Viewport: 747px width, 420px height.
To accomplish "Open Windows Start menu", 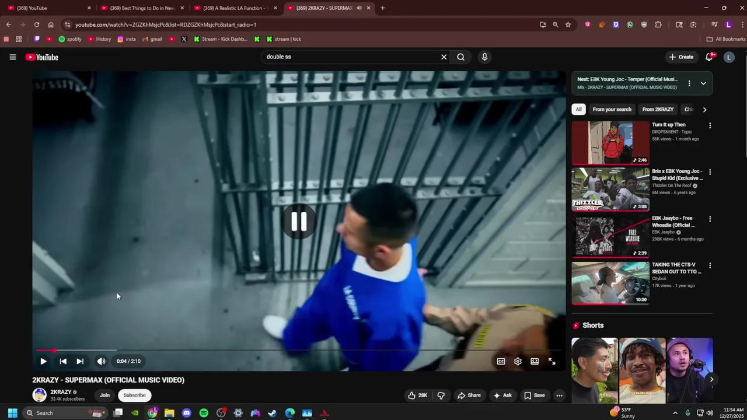I will click(x=12, y=413).
